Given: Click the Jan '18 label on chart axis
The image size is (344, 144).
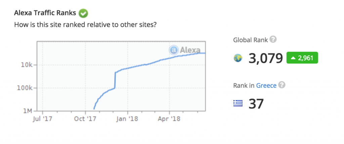Looking at the screenshot, I should (x=127, y=118).
